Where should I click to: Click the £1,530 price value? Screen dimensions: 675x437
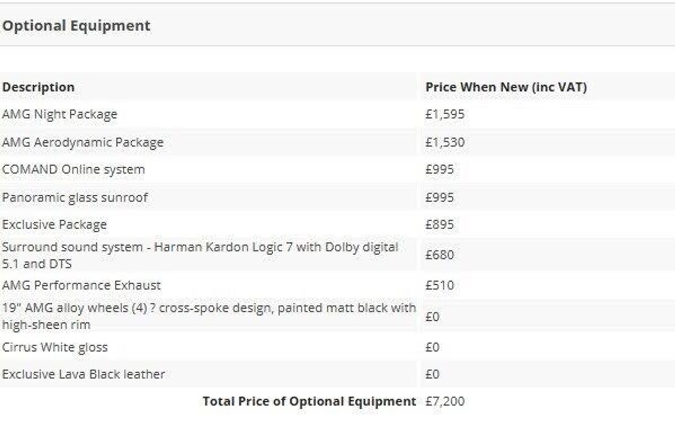coord(445,142)
